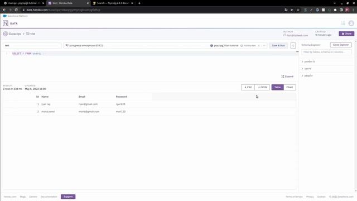Image resolution: width=357 pixels, height=201 pixels.
Task: Focus the Schema Explorer filter input
Action: pos(326,52)
